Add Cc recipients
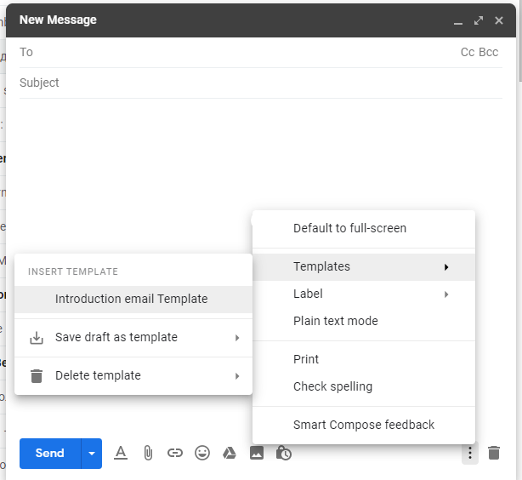Screen dimensions: 522x480 (468, 52)
